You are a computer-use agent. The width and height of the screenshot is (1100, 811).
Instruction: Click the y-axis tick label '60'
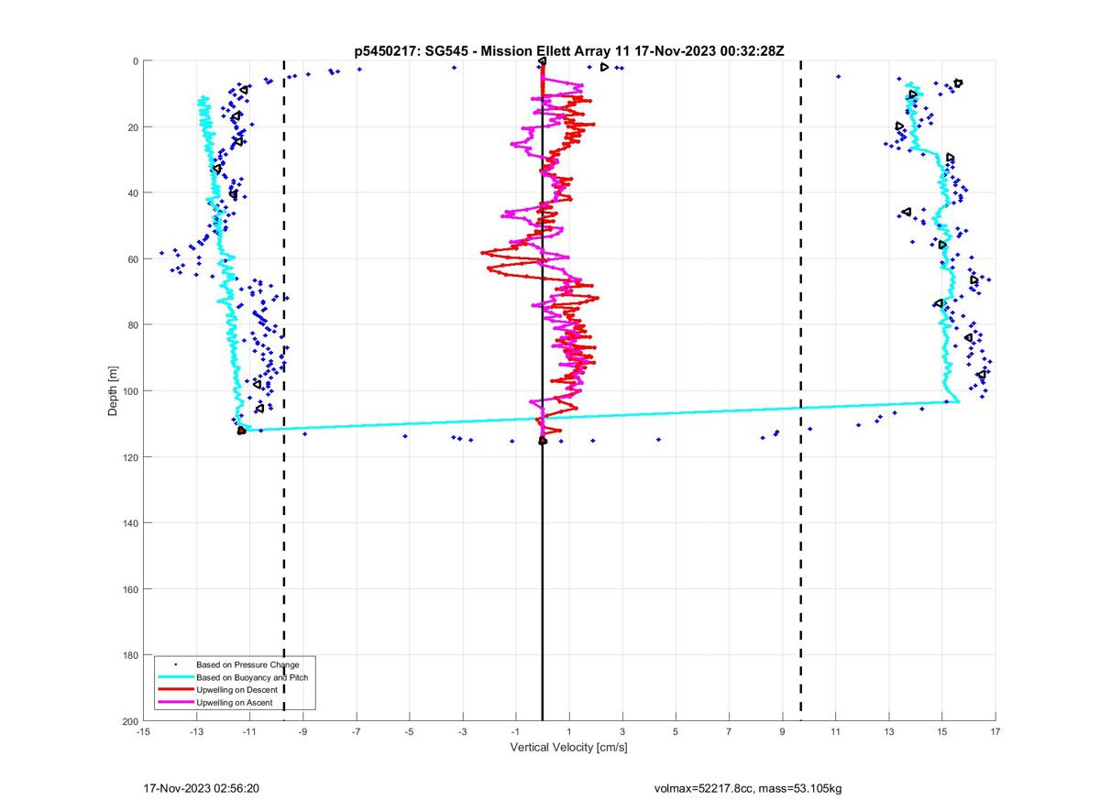pyautogui.click(x=131, y=259)
